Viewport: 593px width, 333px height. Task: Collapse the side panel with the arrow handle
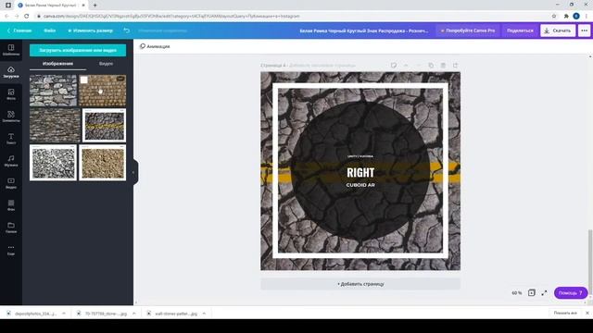click(x=133, y=172)
